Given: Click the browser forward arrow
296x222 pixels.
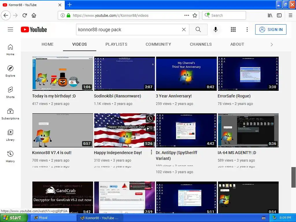Looking at the screenshot, I should coord(16,15).
